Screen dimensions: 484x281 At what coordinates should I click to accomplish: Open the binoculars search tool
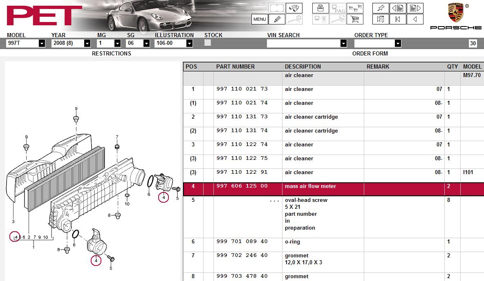(294, 8)
